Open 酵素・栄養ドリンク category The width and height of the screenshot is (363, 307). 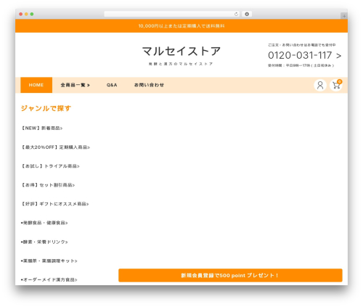pyautogui.click(x=44, y=242)
